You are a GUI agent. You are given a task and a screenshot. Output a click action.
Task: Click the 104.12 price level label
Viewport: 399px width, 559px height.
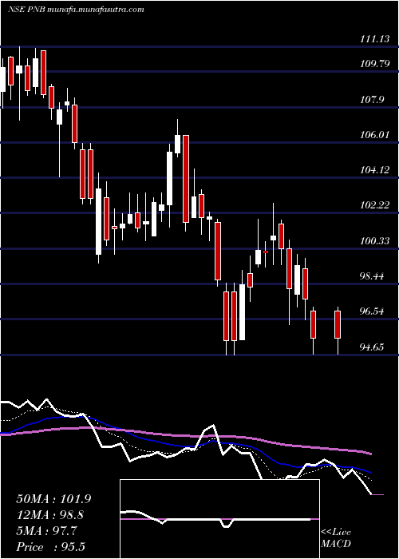[x=374, y=170]
